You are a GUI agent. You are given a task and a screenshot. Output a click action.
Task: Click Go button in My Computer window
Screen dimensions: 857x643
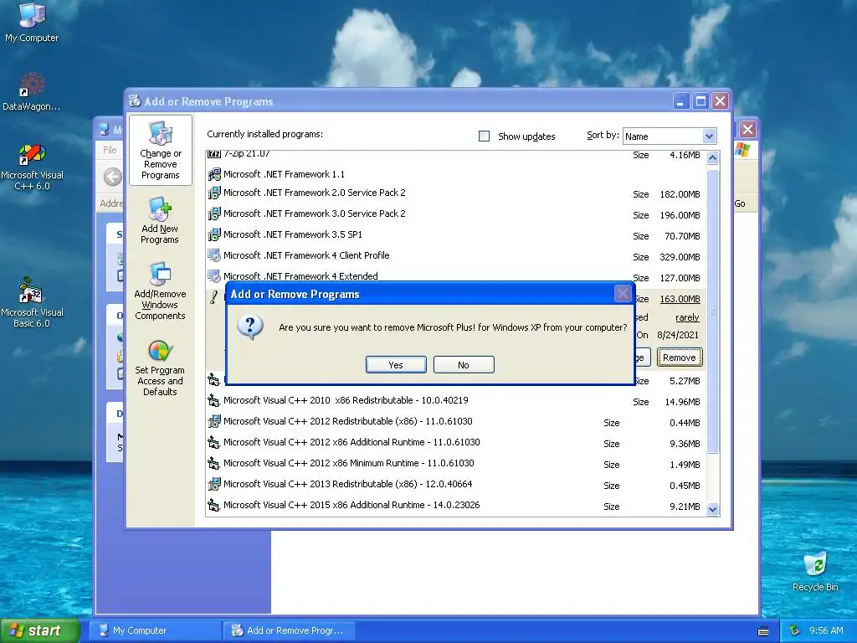740,203
